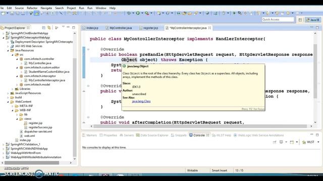Open the Help menu
Image resolution: width=323 pixels, height=181 pixels.
[x=112, y=8]
